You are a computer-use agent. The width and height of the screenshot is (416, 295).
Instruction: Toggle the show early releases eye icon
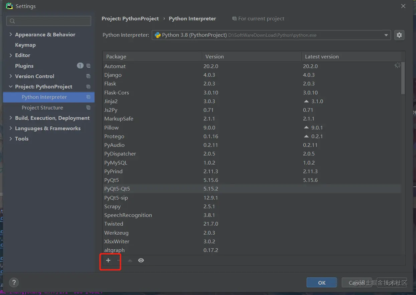[141, 260]
